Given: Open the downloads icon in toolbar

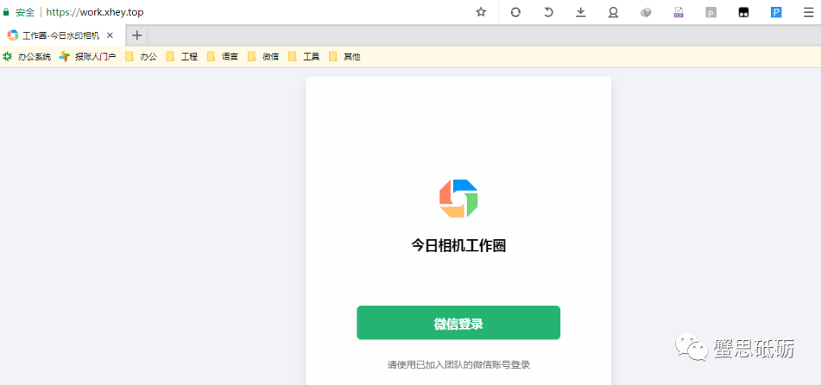Looking at the screenshot, I should pos(581,12).
